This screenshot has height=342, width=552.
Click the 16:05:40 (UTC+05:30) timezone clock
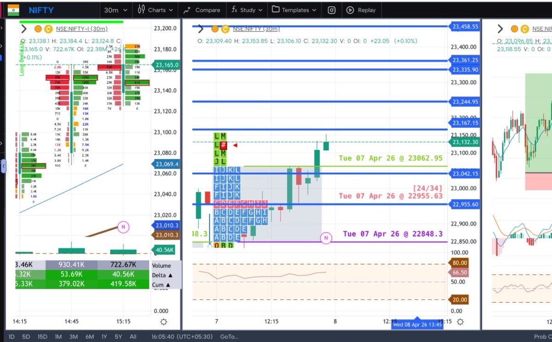point(182,337)
